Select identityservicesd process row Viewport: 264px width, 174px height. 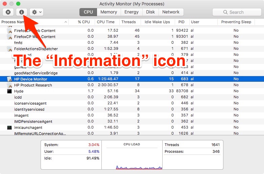point(132,109)
